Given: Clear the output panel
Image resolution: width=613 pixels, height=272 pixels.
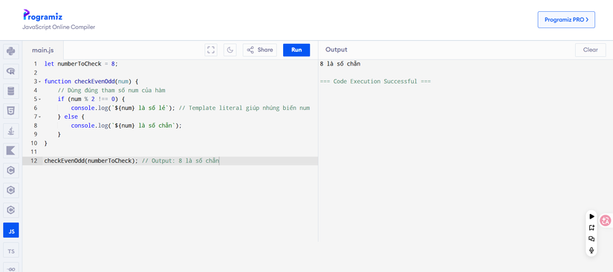Looking at the screenshot, I should pyautogui.click(x=590, y=50).
